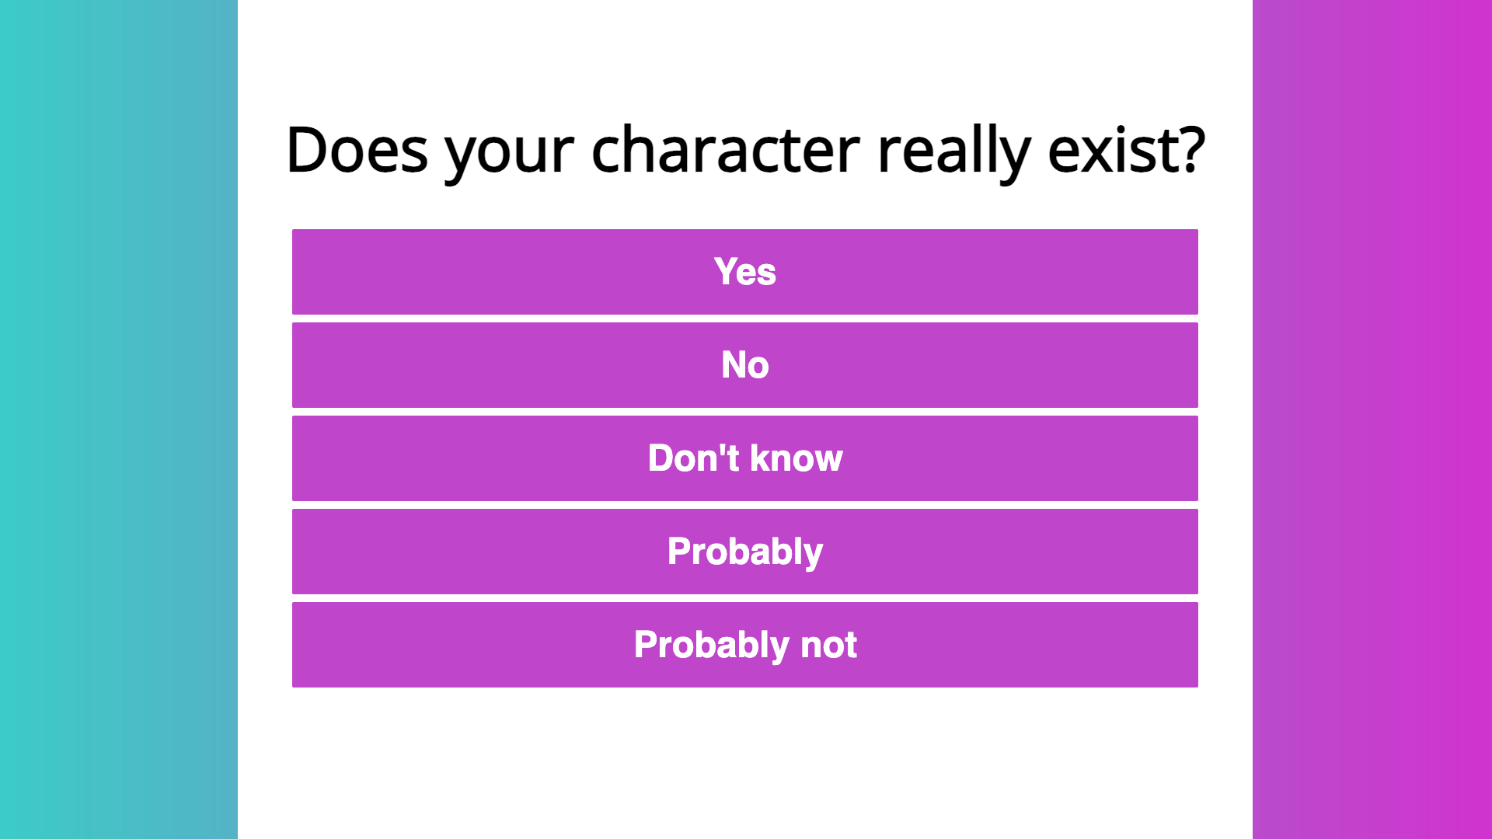The height and width of the screenshot is (839, 1492).
Task: Click the magenta gradient area on the right
Action: pyautogui.click(x=1372, y=419)
